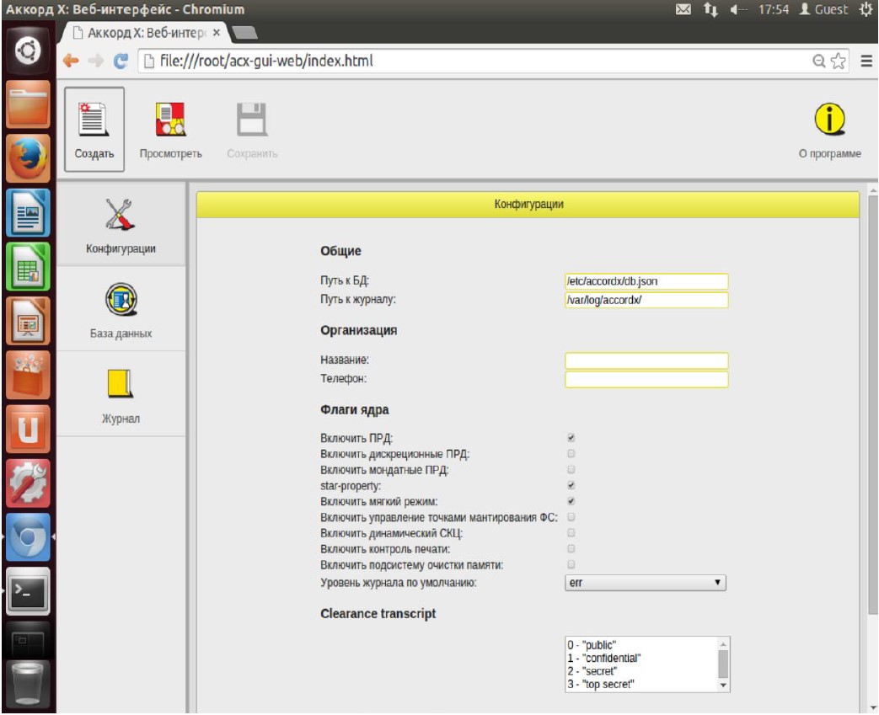The height and width of the screenshot is (715, 879).
Task: Click the Сохранить floppy disk icon
Action: point(252,119)
